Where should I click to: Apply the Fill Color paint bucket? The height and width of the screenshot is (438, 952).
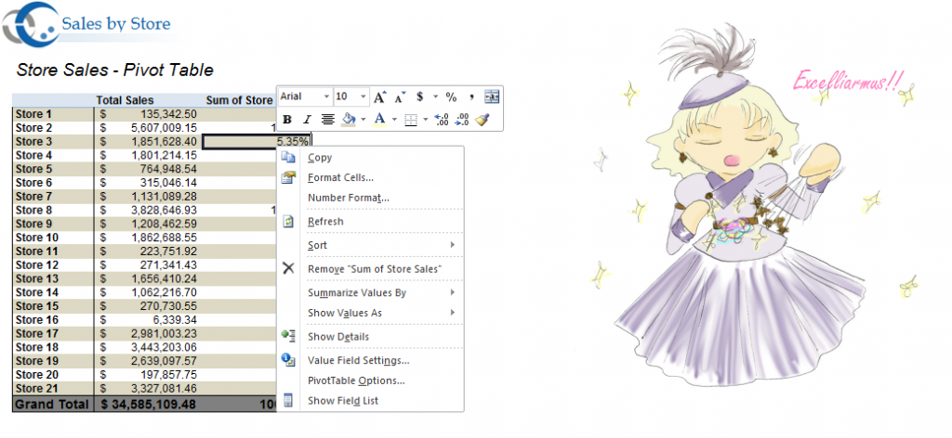(348, 119)
